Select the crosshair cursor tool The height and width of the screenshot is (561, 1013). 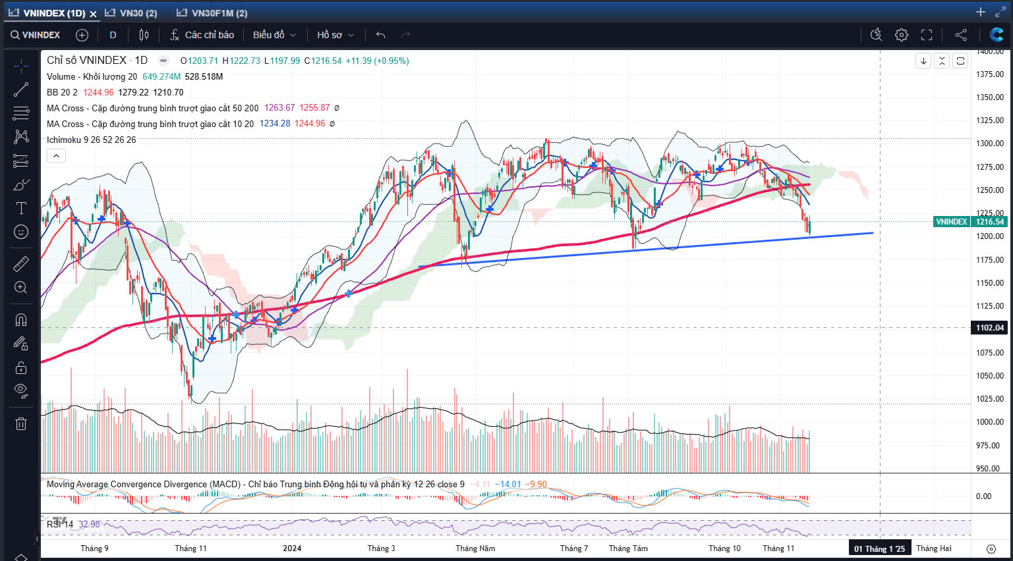point(21,66)
